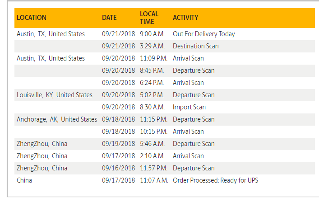The width and height of the screenshot is (319, 207).
Task: Click the China location in last row
Action: [x=24, y=180]
